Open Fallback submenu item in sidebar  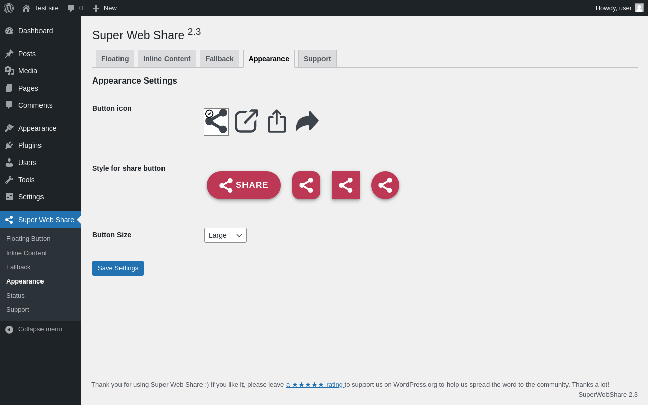(x=40, y=267)
